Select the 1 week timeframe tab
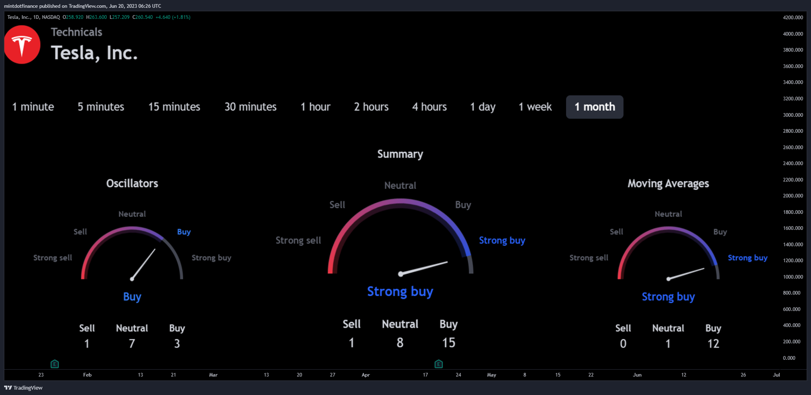The height and width of the screenshot is (395, 811). tap(535, 107)
